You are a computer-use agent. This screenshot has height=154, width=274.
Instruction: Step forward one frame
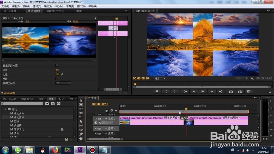(212, 92)
